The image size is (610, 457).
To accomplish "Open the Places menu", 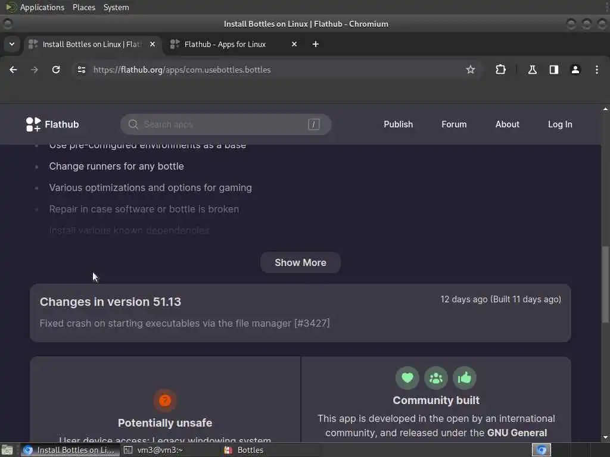I will 83,7.
